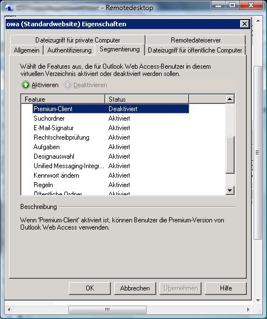Select the Regeln feature
The width and height of the screenshot is (267, 319).
pos(44,185)
